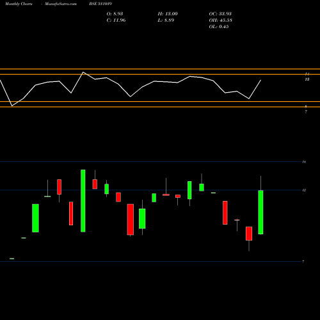Click the "OL: 0.45" reading
The width and height of the screenshot is (320, 320).
tap(219, 26)
